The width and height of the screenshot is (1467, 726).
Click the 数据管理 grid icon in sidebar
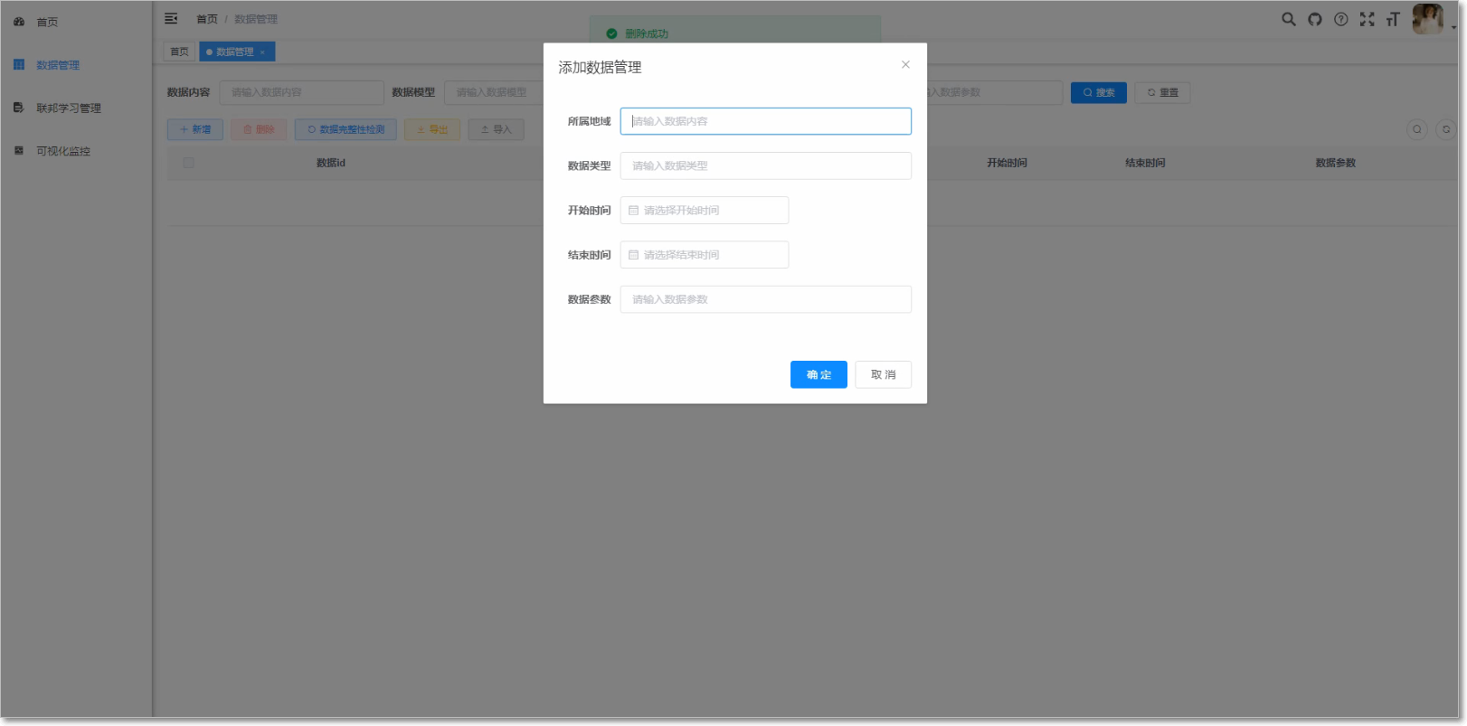[x=19, y=64]
